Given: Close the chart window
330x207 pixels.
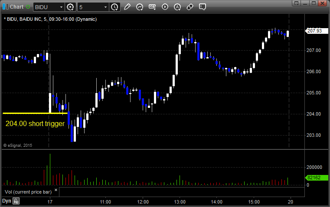Looking at the screenshot, I should pos(323,3).
